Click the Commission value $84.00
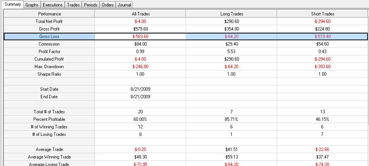Image resolution: width=369 pixels, height=166 pixels. click(141, 44)
